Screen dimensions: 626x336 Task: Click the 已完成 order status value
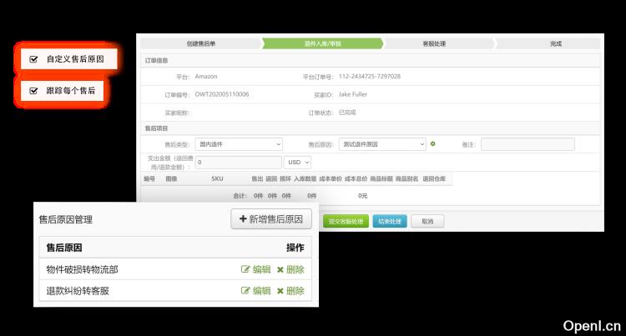(x=347, y=113)
